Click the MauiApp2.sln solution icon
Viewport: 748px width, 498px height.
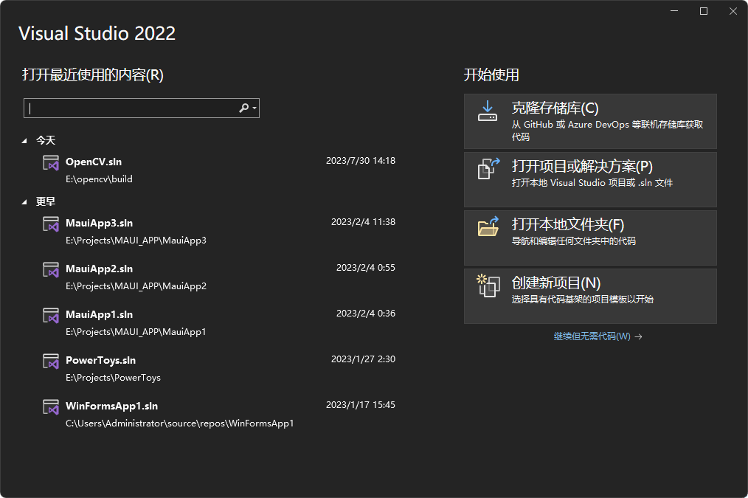point(51,269)
